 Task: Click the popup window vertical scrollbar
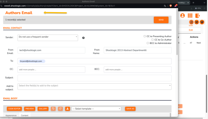coord(177,32)
